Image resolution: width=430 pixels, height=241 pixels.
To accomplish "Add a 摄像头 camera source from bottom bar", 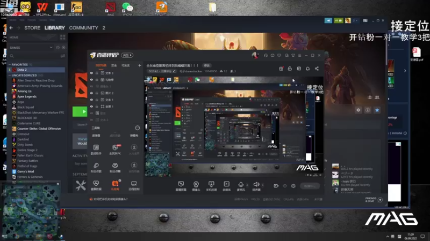I will 196,186.
